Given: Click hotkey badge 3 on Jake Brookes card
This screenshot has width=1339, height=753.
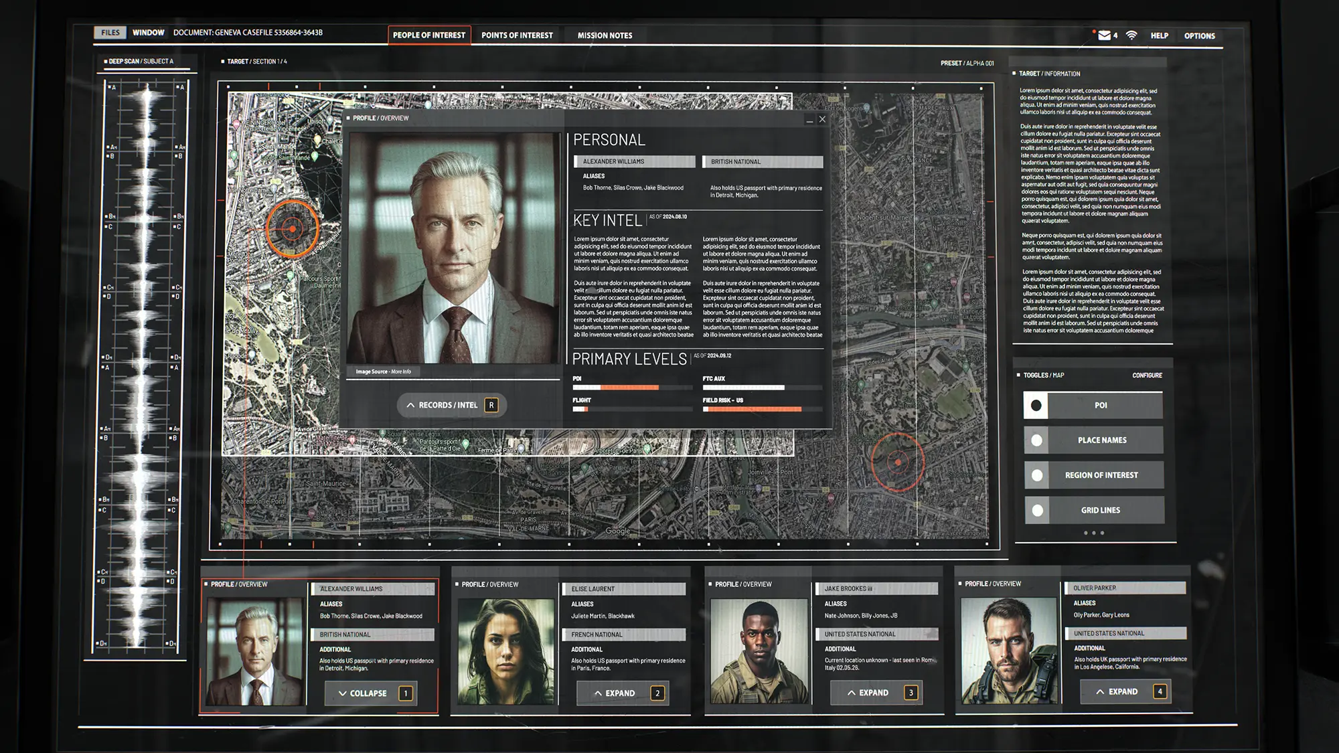Looking at the screenshot, I should coord(911,693).
